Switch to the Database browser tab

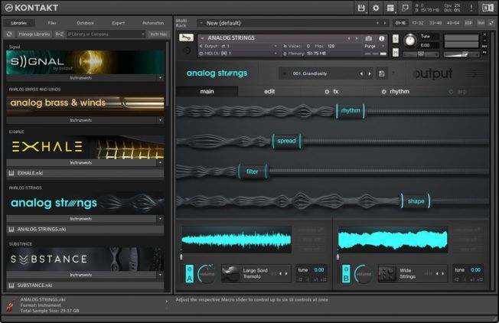click(85, 23)
